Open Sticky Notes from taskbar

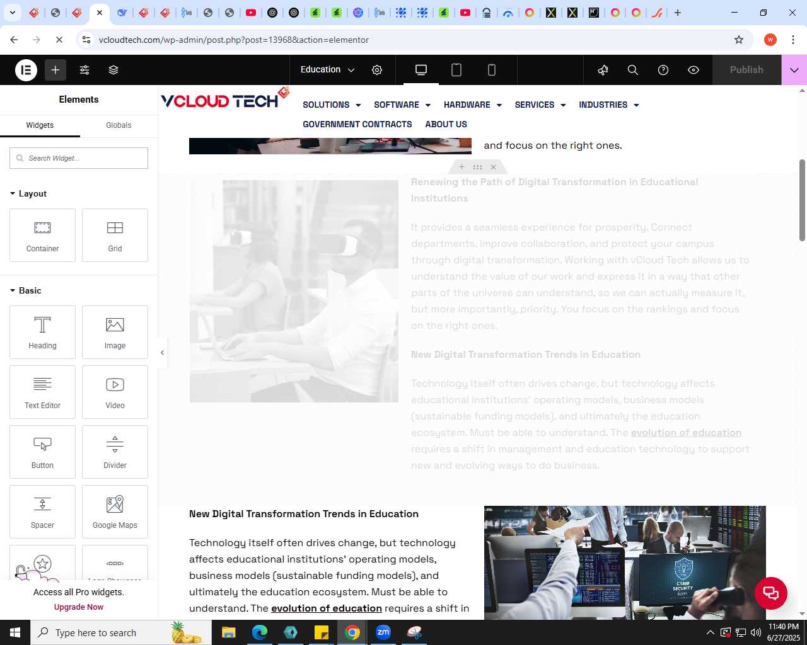(x=322, y=632)
